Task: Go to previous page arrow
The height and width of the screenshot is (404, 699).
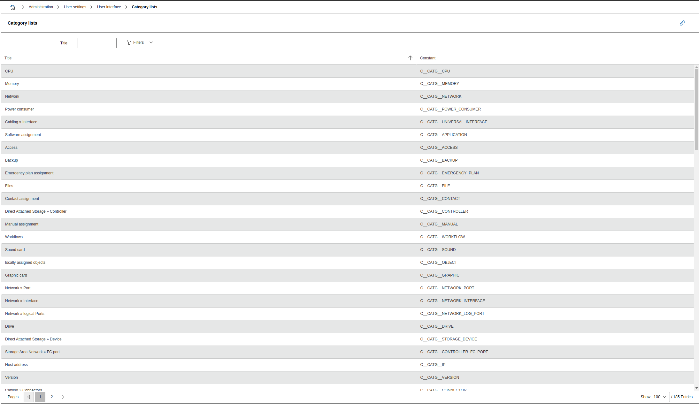Action: (x=29, y=397)
